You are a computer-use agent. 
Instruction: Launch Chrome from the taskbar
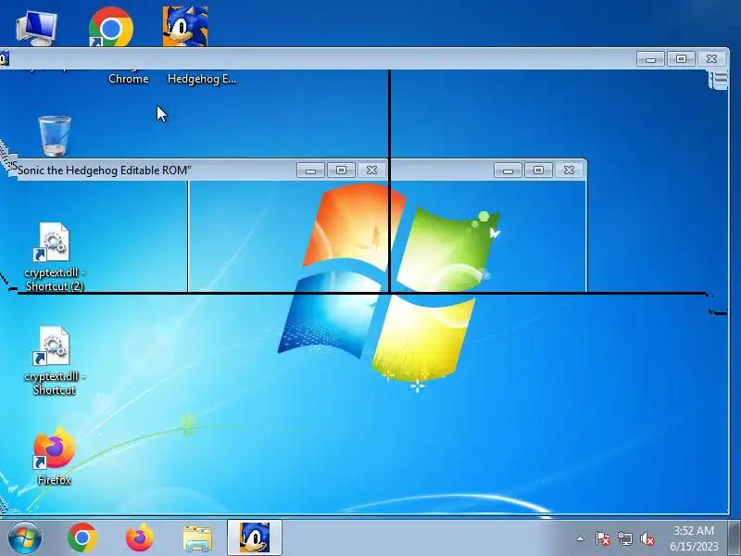point(82,537)
